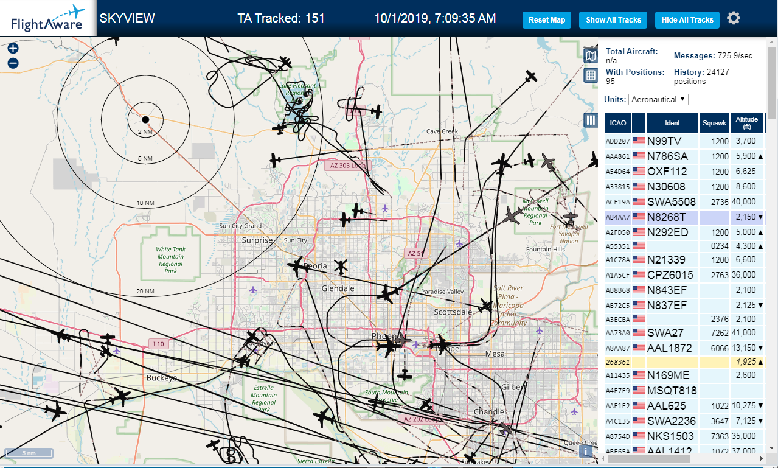Click the purple airport icon near Glendale
This screenshot has width=778, height=468.
(253, 290)
